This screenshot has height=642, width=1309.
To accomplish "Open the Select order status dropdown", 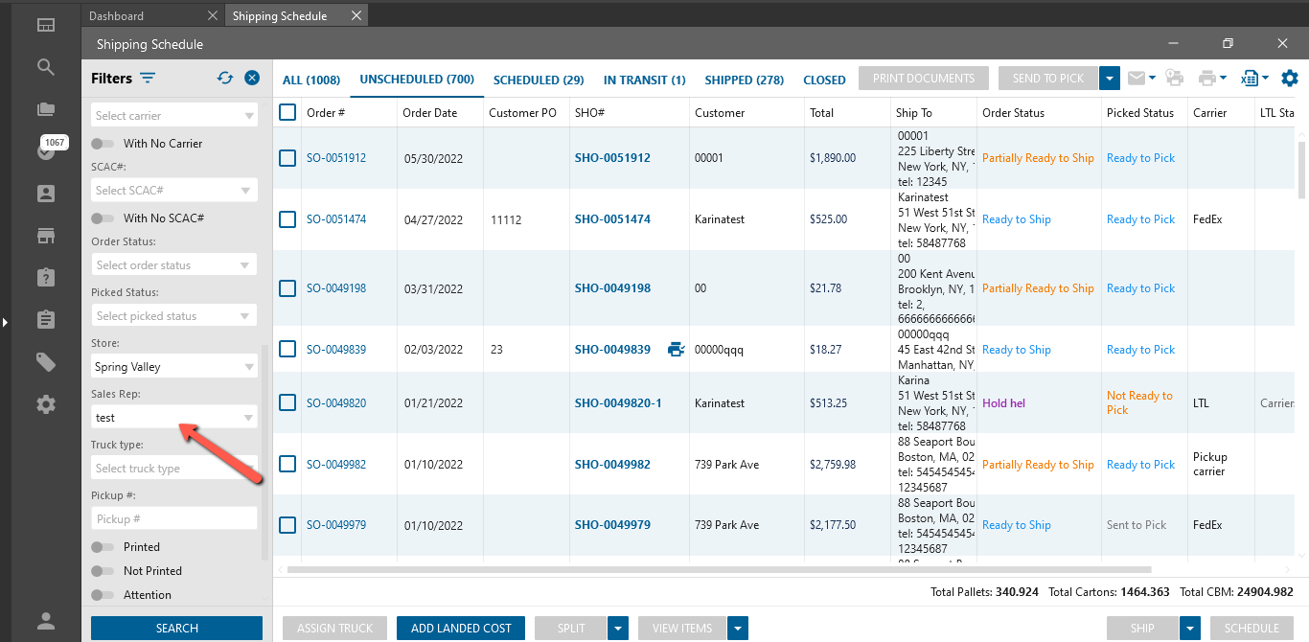I will (174, 264).
